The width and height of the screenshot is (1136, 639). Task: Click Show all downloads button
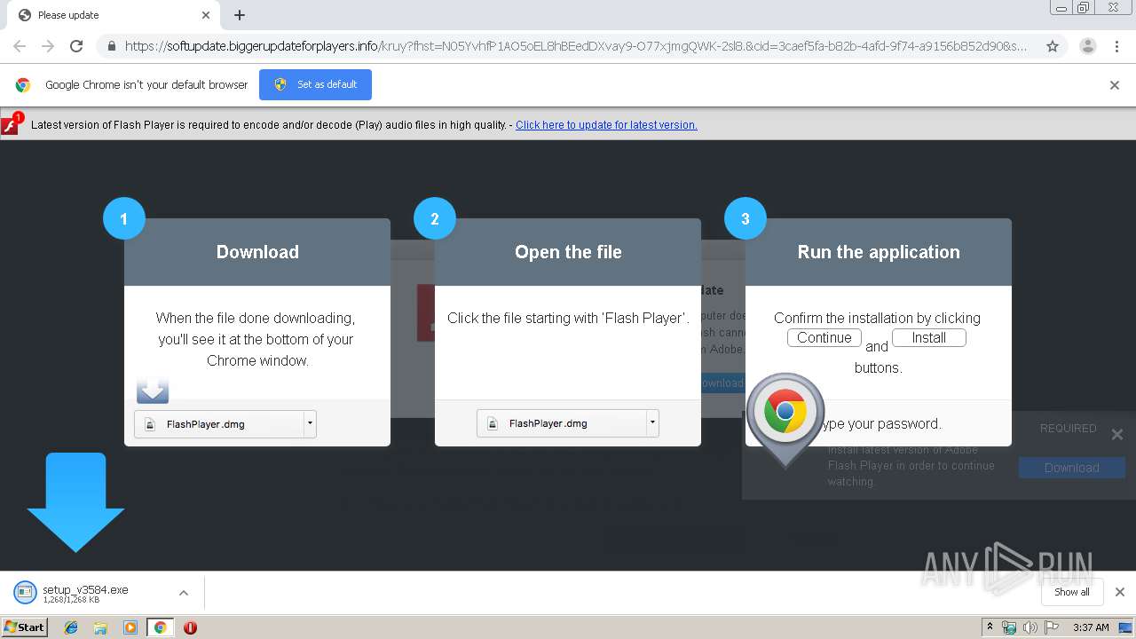click(x=1071, y=592)
